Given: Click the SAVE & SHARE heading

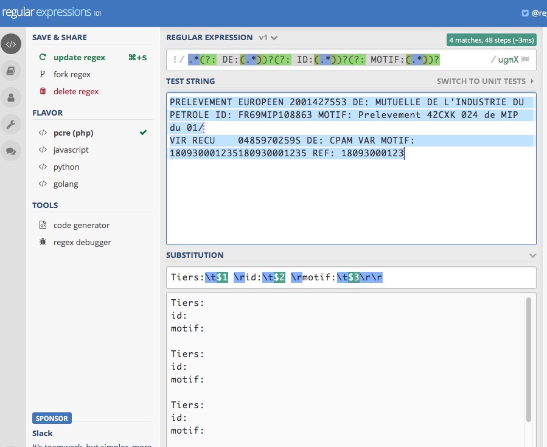Looking at the screenshot, I should coord(60,37).
